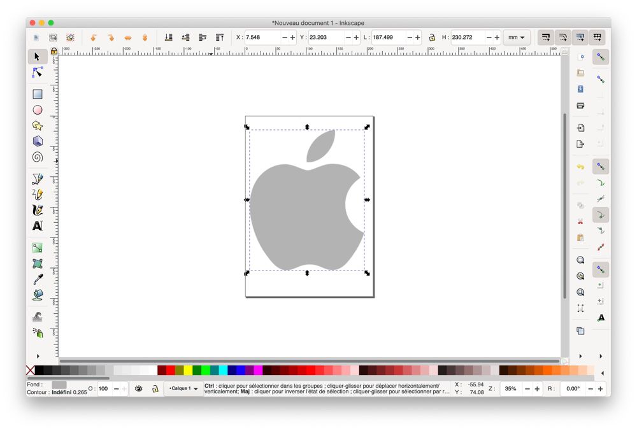Click the rotate 90° counter-clockwise icon
Viewport: 637px width, 431px height.
pyautogui.click(x=94, y=38)
